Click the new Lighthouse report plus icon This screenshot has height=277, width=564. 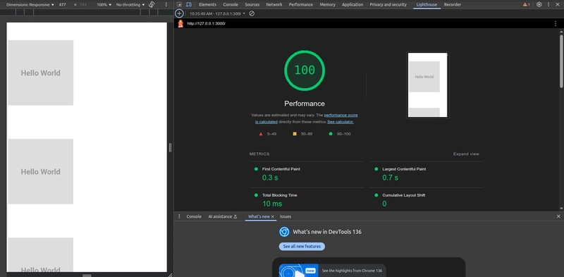(x=179, y=13)
